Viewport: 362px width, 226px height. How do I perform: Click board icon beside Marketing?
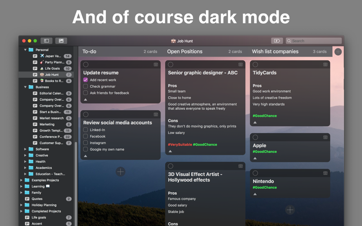point(35,124)
